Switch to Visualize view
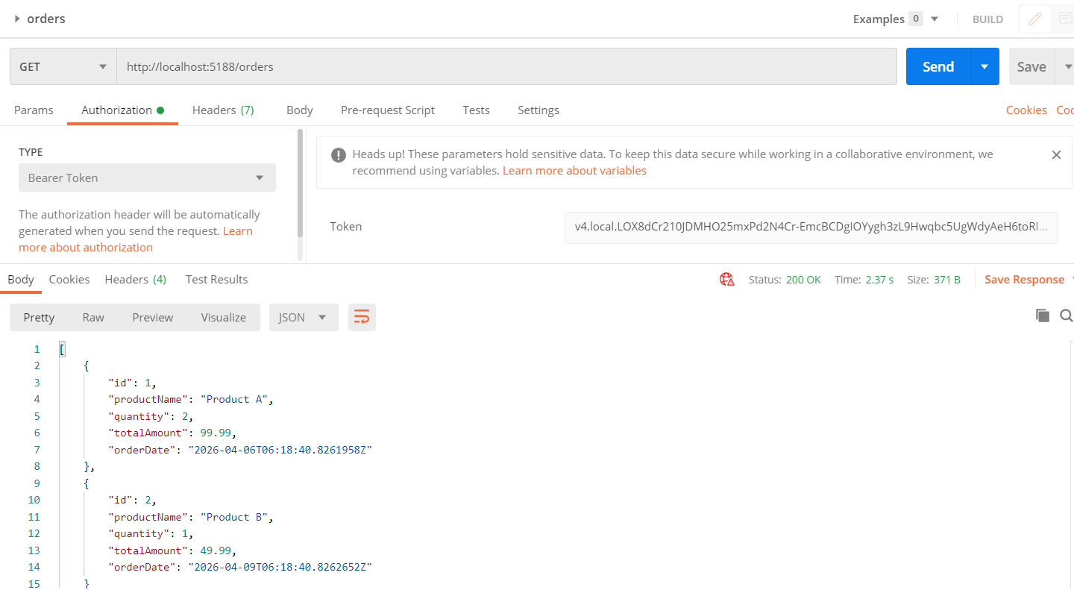This screenshot has width=1074, height=590. click(223, 317)
